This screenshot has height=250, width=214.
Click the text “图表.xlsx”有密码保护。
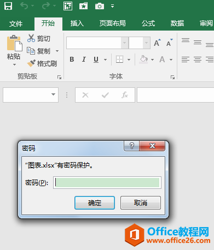coord(59,165)
